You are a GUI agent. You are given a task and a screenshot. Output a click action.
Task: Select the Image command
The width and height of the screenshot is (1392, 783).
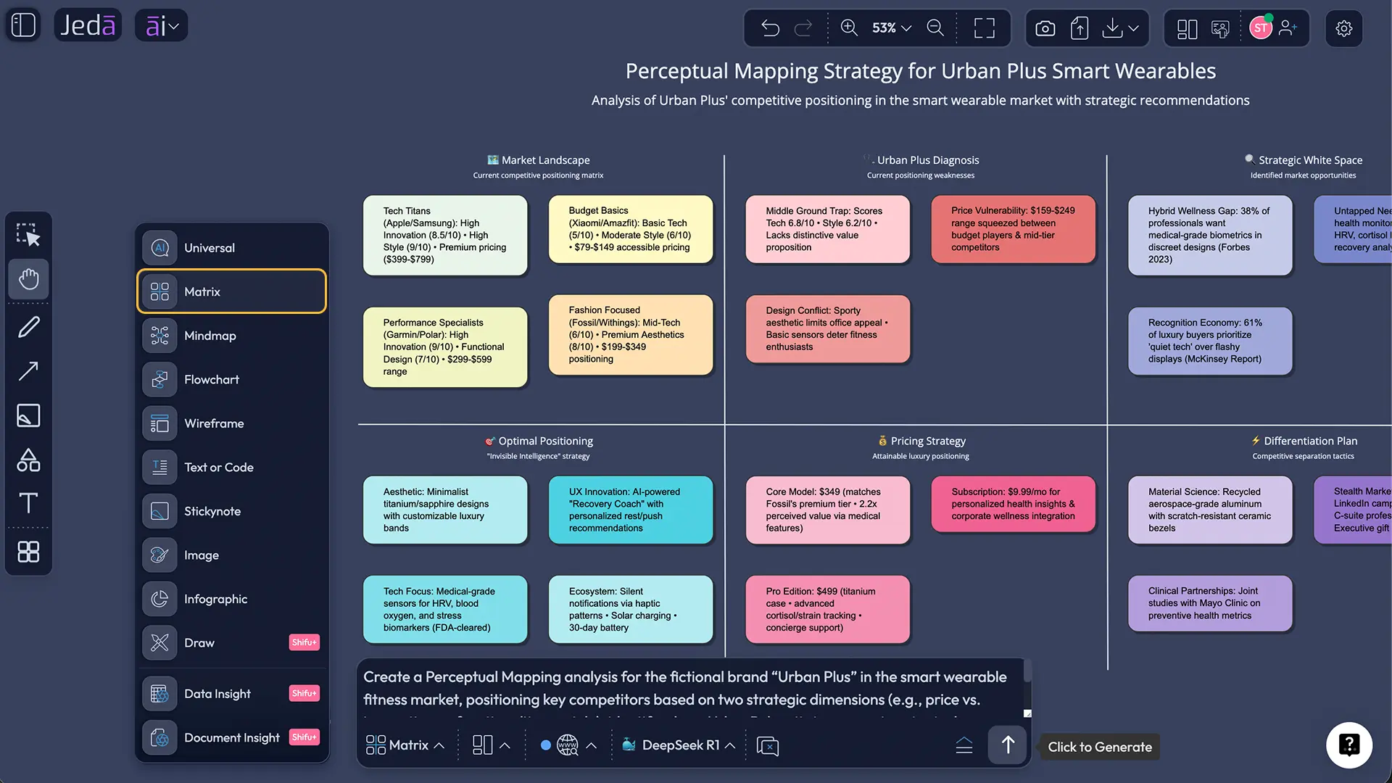(x=231, y=555)
